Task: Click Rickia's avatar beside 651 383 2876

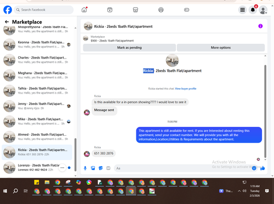Action: pyautogui.click(x=87, y=154)
